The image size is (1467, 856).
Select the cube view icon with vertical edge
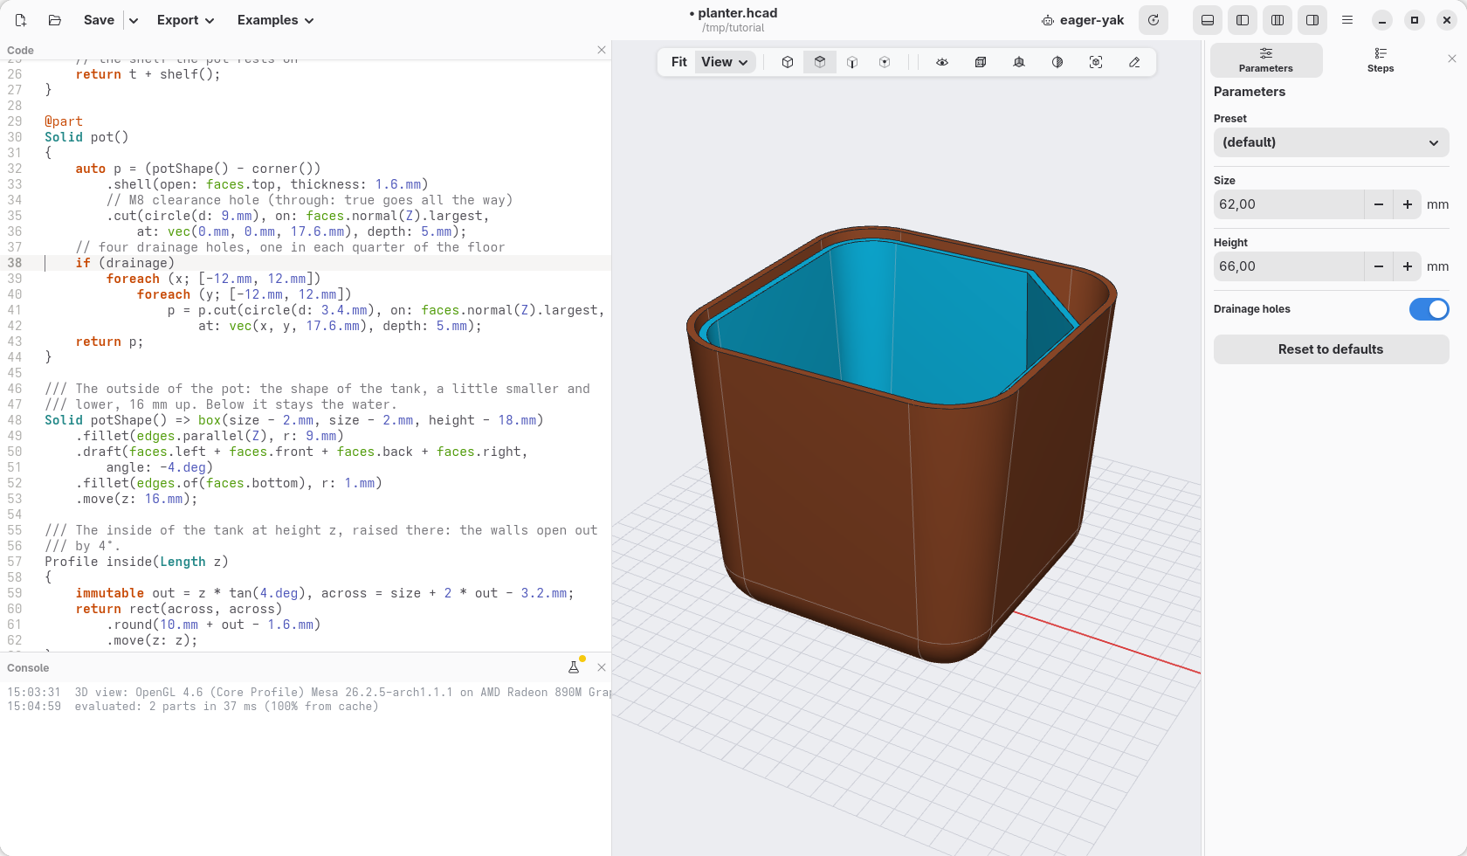pyautogui.click(x=852, y=62)
